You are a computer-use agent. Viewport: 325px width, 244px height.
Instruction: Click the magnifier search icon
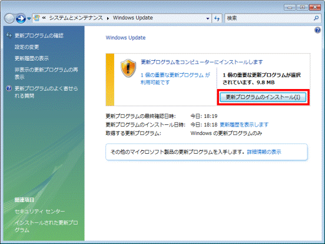(x=316, y=18)
